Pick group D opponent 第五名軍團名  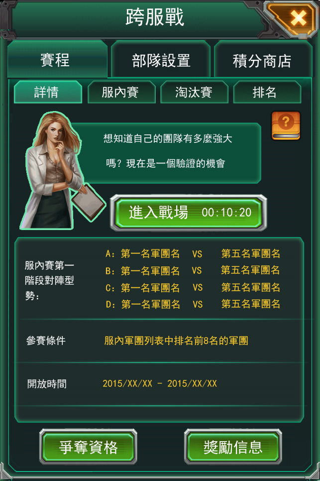pyautogui.click(x=251, y=304)
